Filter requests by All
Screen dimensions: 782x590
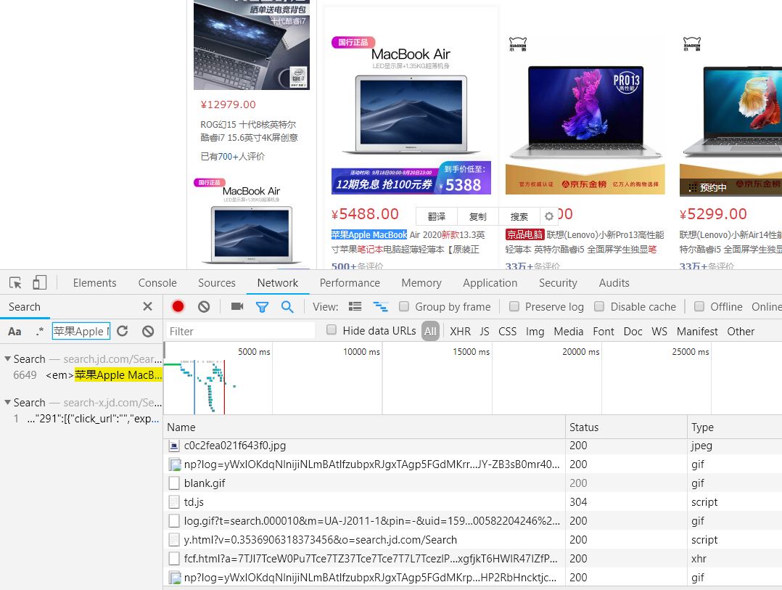(430, 331)
